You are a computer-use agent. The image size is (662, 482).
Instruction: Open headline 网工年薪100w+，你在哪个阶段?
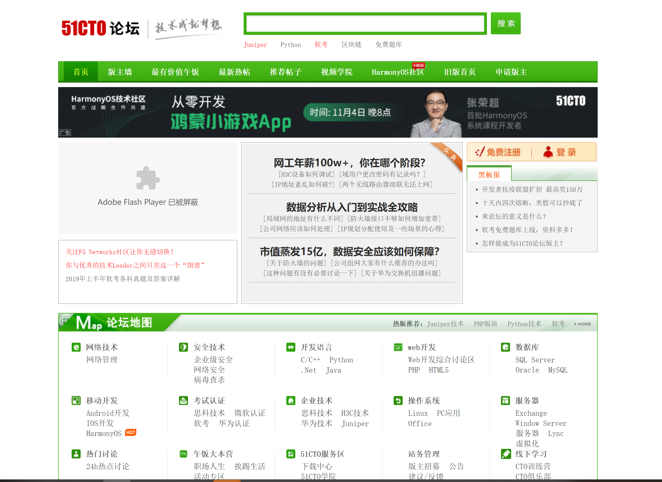tap(349, 163)
